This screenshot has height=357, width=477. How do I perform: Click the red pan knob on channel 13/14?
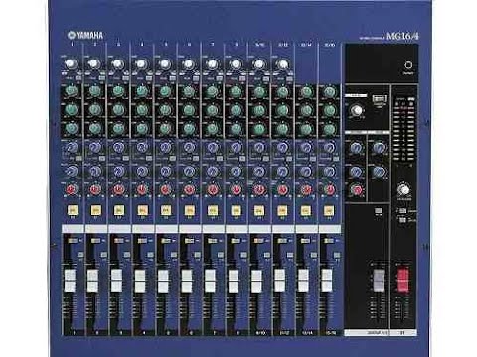click(x=306, y=189)
